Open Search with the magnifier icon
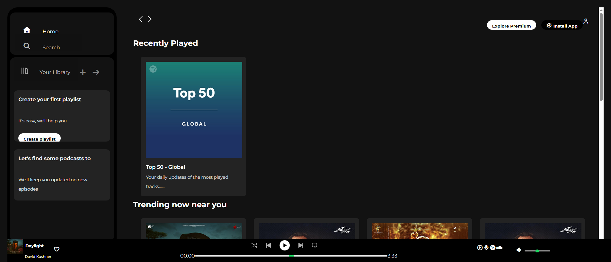611x262 pixels. tap(27, 46)
